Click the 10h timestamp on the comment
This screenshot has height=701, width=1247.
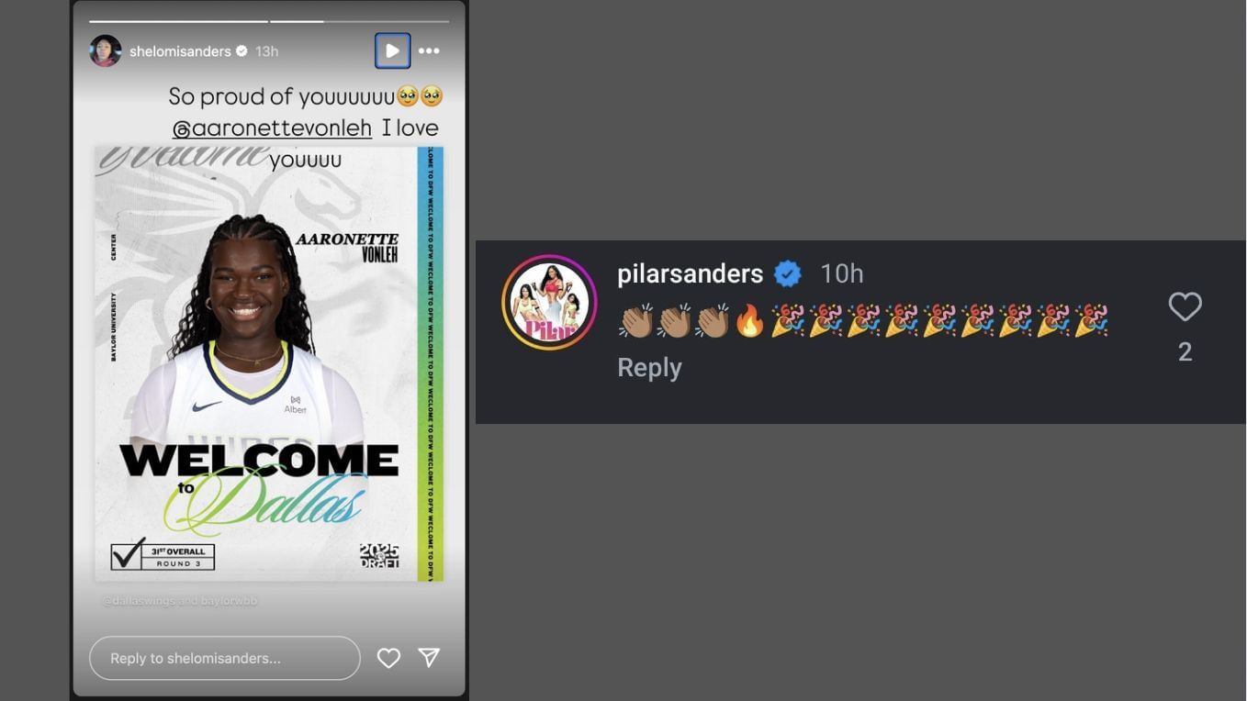841,273
